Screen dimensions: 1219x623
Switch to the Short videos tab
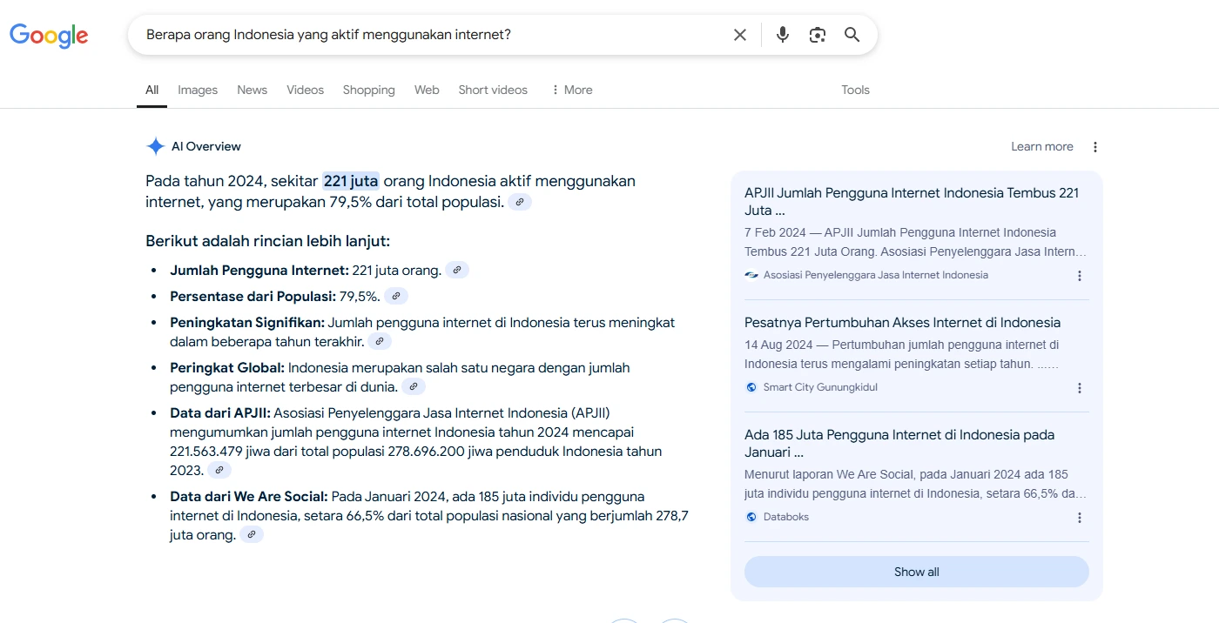pos(493,90)
